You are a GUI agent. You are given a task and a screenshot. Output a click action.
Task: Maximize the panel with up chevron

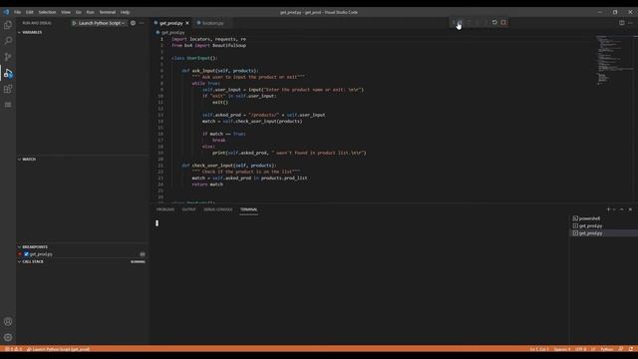click(621, 209)
